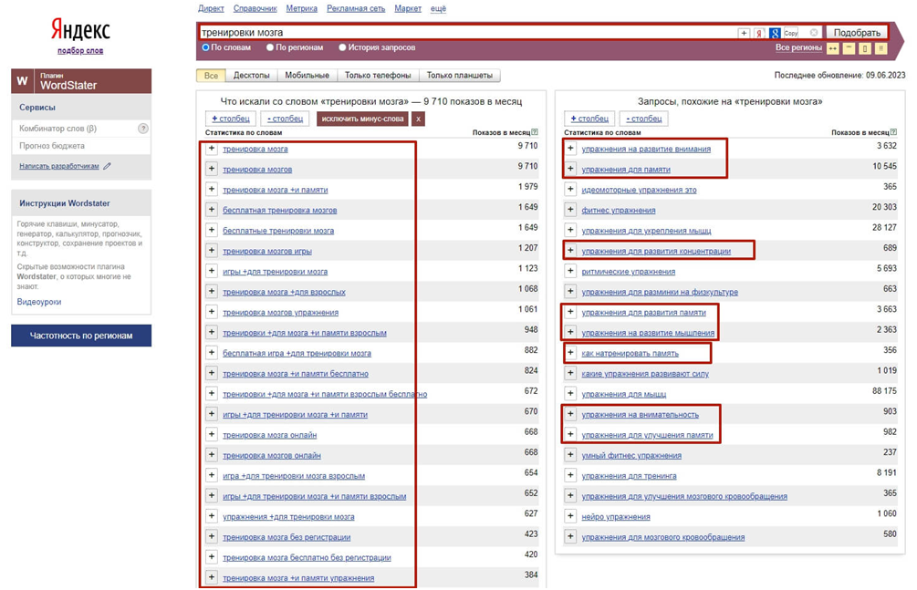The image size is (917, 590).
Task: Click the question mark by right Показов в месяц
Action: (893, 133)
